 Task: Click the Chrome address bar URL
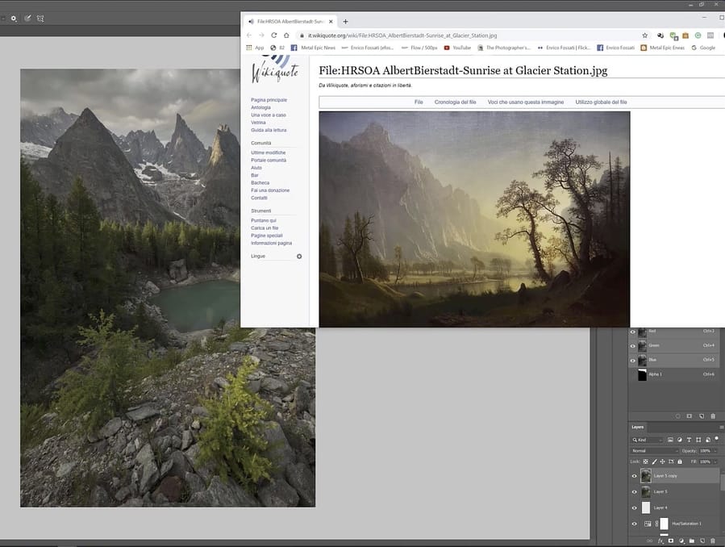click(402, 35)
